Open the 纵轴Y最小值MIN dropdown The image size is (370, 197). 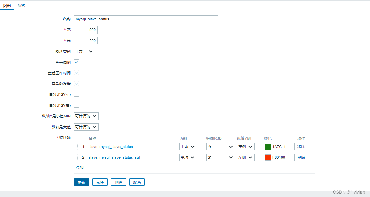(x=86, y=116)
